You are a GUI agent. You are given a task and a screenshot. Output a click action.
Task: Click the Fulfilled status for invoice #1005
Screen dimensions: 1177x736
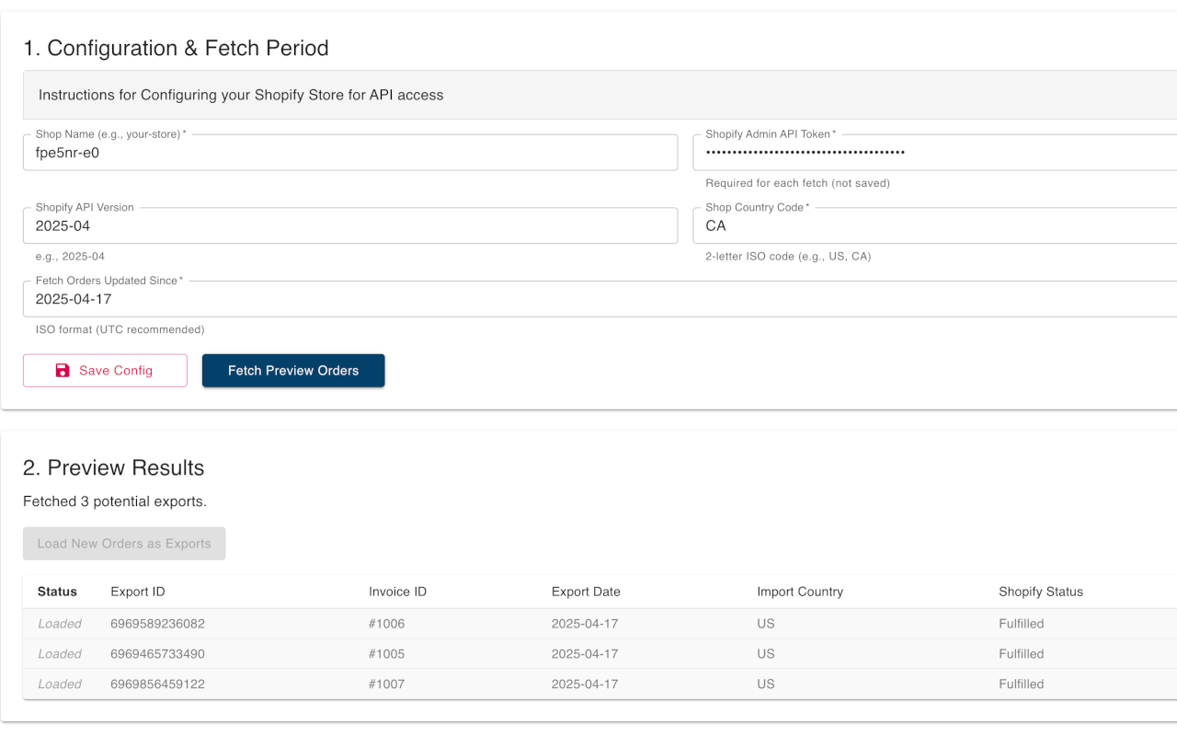pyautogui.click(x=1021, y=654)
